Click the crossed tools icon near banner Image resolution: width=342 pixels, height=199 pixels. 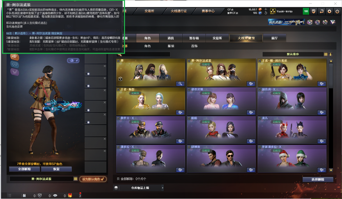(325, 22)
